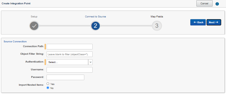This screenshot has width=226, height=94.
Task: Select the step 2 Connect to Source circle
Action: pyautogui.click(x=95, y=26)
